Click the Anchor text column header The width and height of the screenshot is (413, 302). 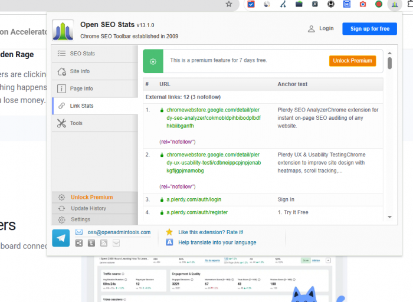point(293,84)
